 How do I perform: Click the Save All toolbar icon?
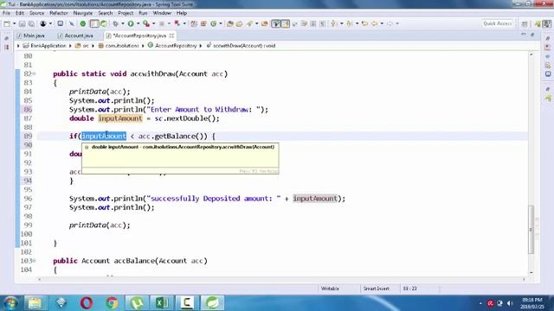[x=31, y=23]
